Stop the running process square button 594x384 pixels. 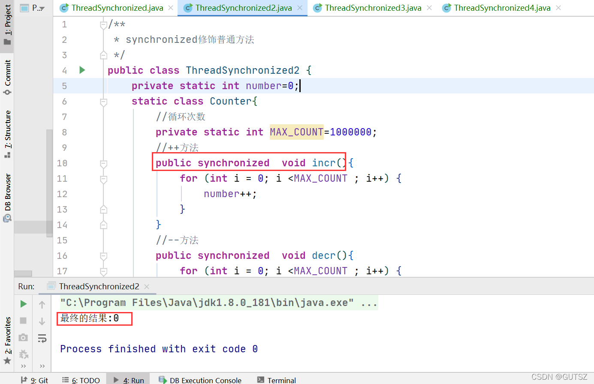pos(24,321)
